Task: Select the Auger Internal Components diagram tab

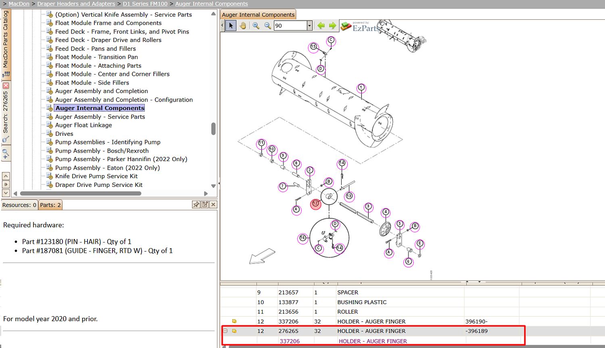Action: tap(258, 14)
